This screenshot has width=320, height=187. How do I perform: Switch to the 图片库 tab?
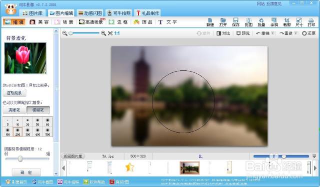coord(32,13)
